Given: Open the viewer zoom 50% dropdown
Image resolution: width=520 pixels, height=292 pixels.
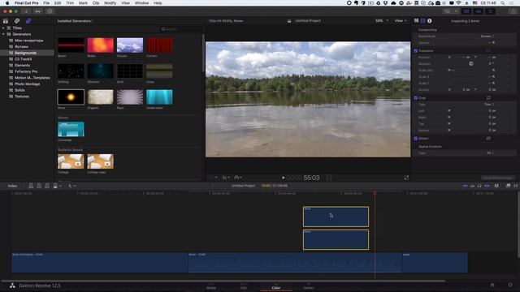Looking at the screenshot, I should (382, 21).
